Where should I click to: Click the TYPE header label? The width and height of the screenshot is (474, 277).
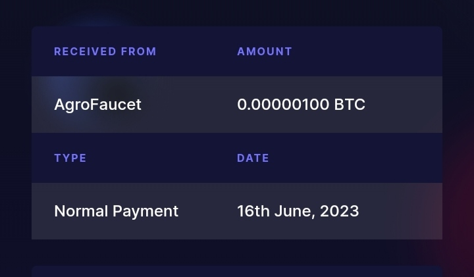click(70, 158)
